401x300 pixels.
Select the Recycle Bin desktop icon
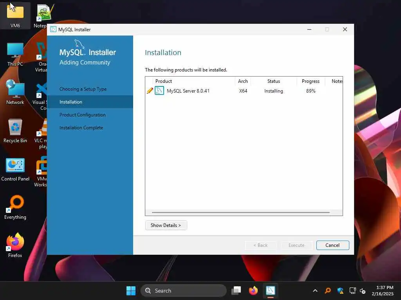tap(15, 130)
